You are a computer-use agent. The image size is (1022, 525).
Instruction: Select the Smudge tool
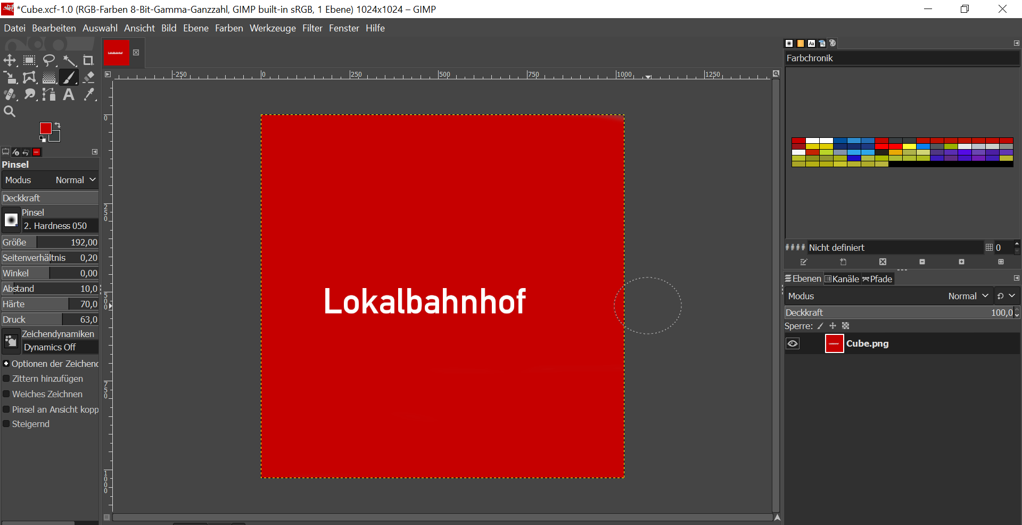point(29,95)
